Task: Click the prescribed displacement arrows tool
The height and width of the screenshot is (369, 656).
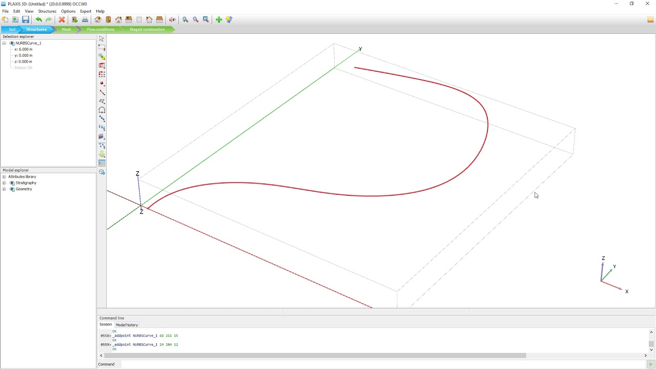Action: [101, 128]
